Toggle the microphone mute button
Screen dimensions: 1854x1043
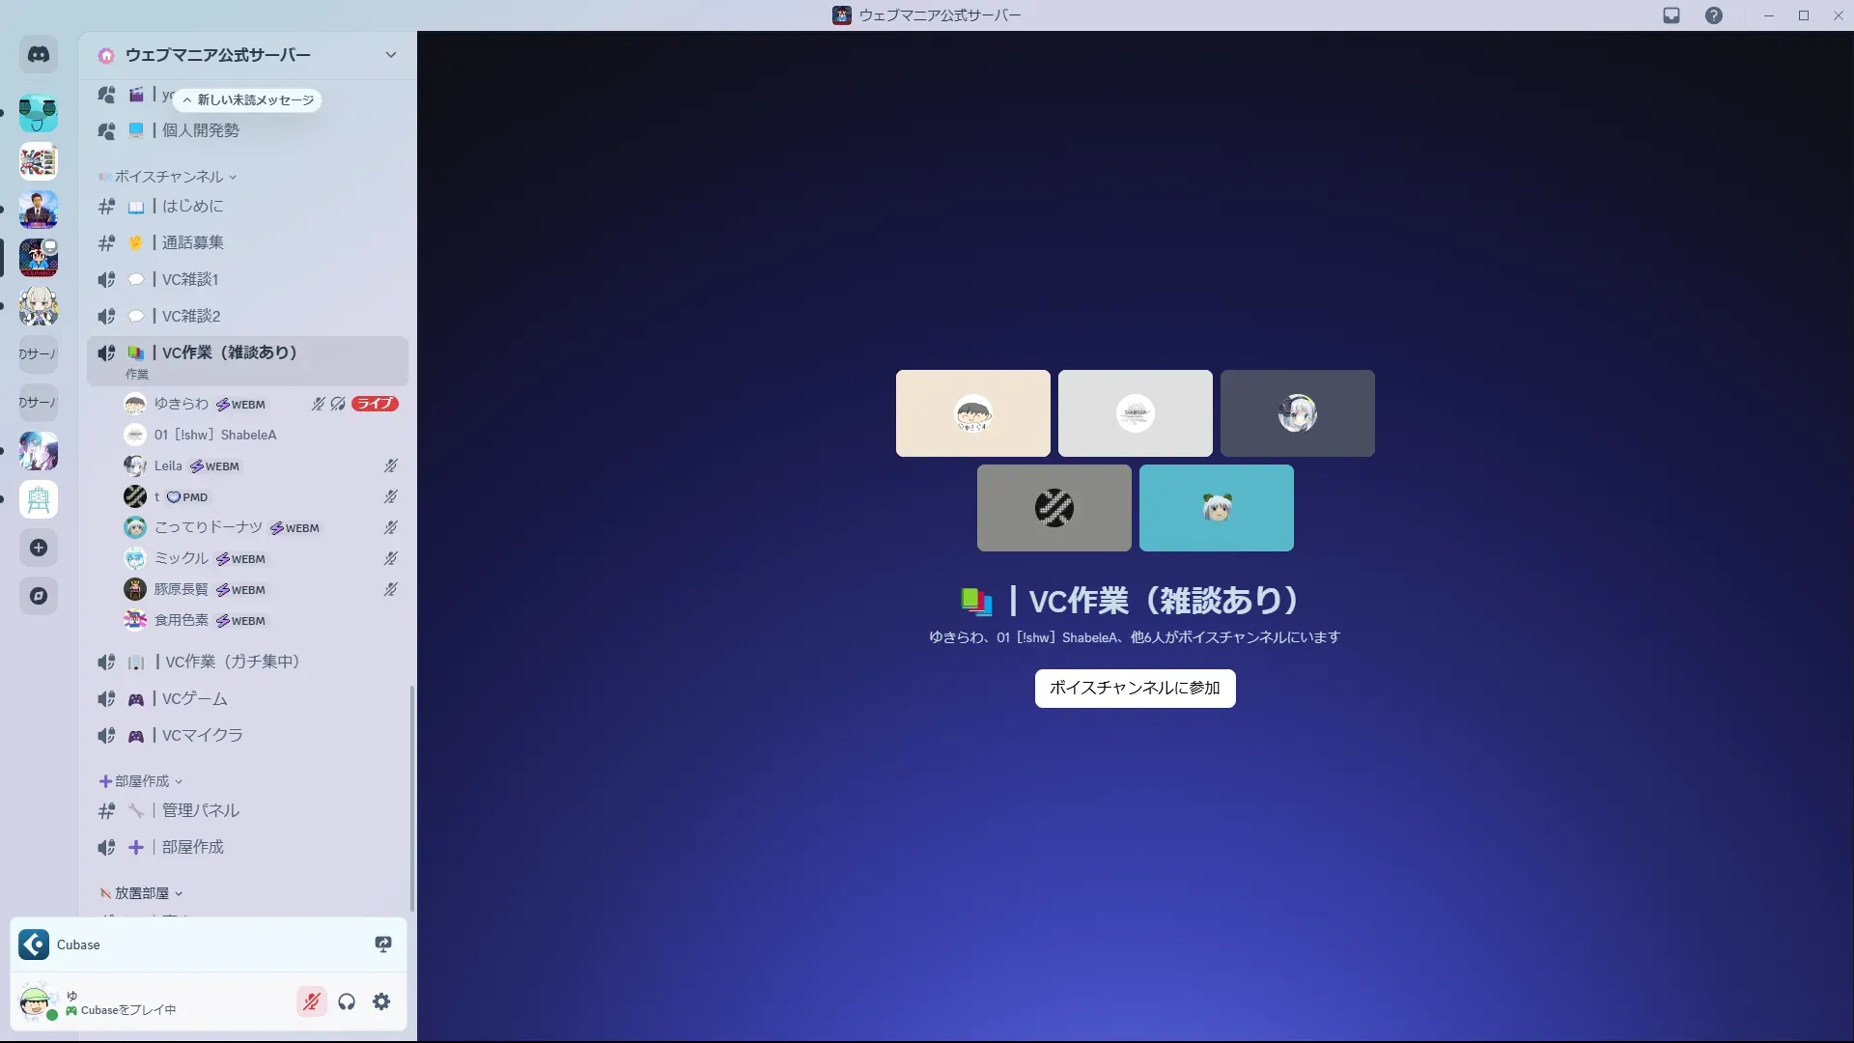311,1001
